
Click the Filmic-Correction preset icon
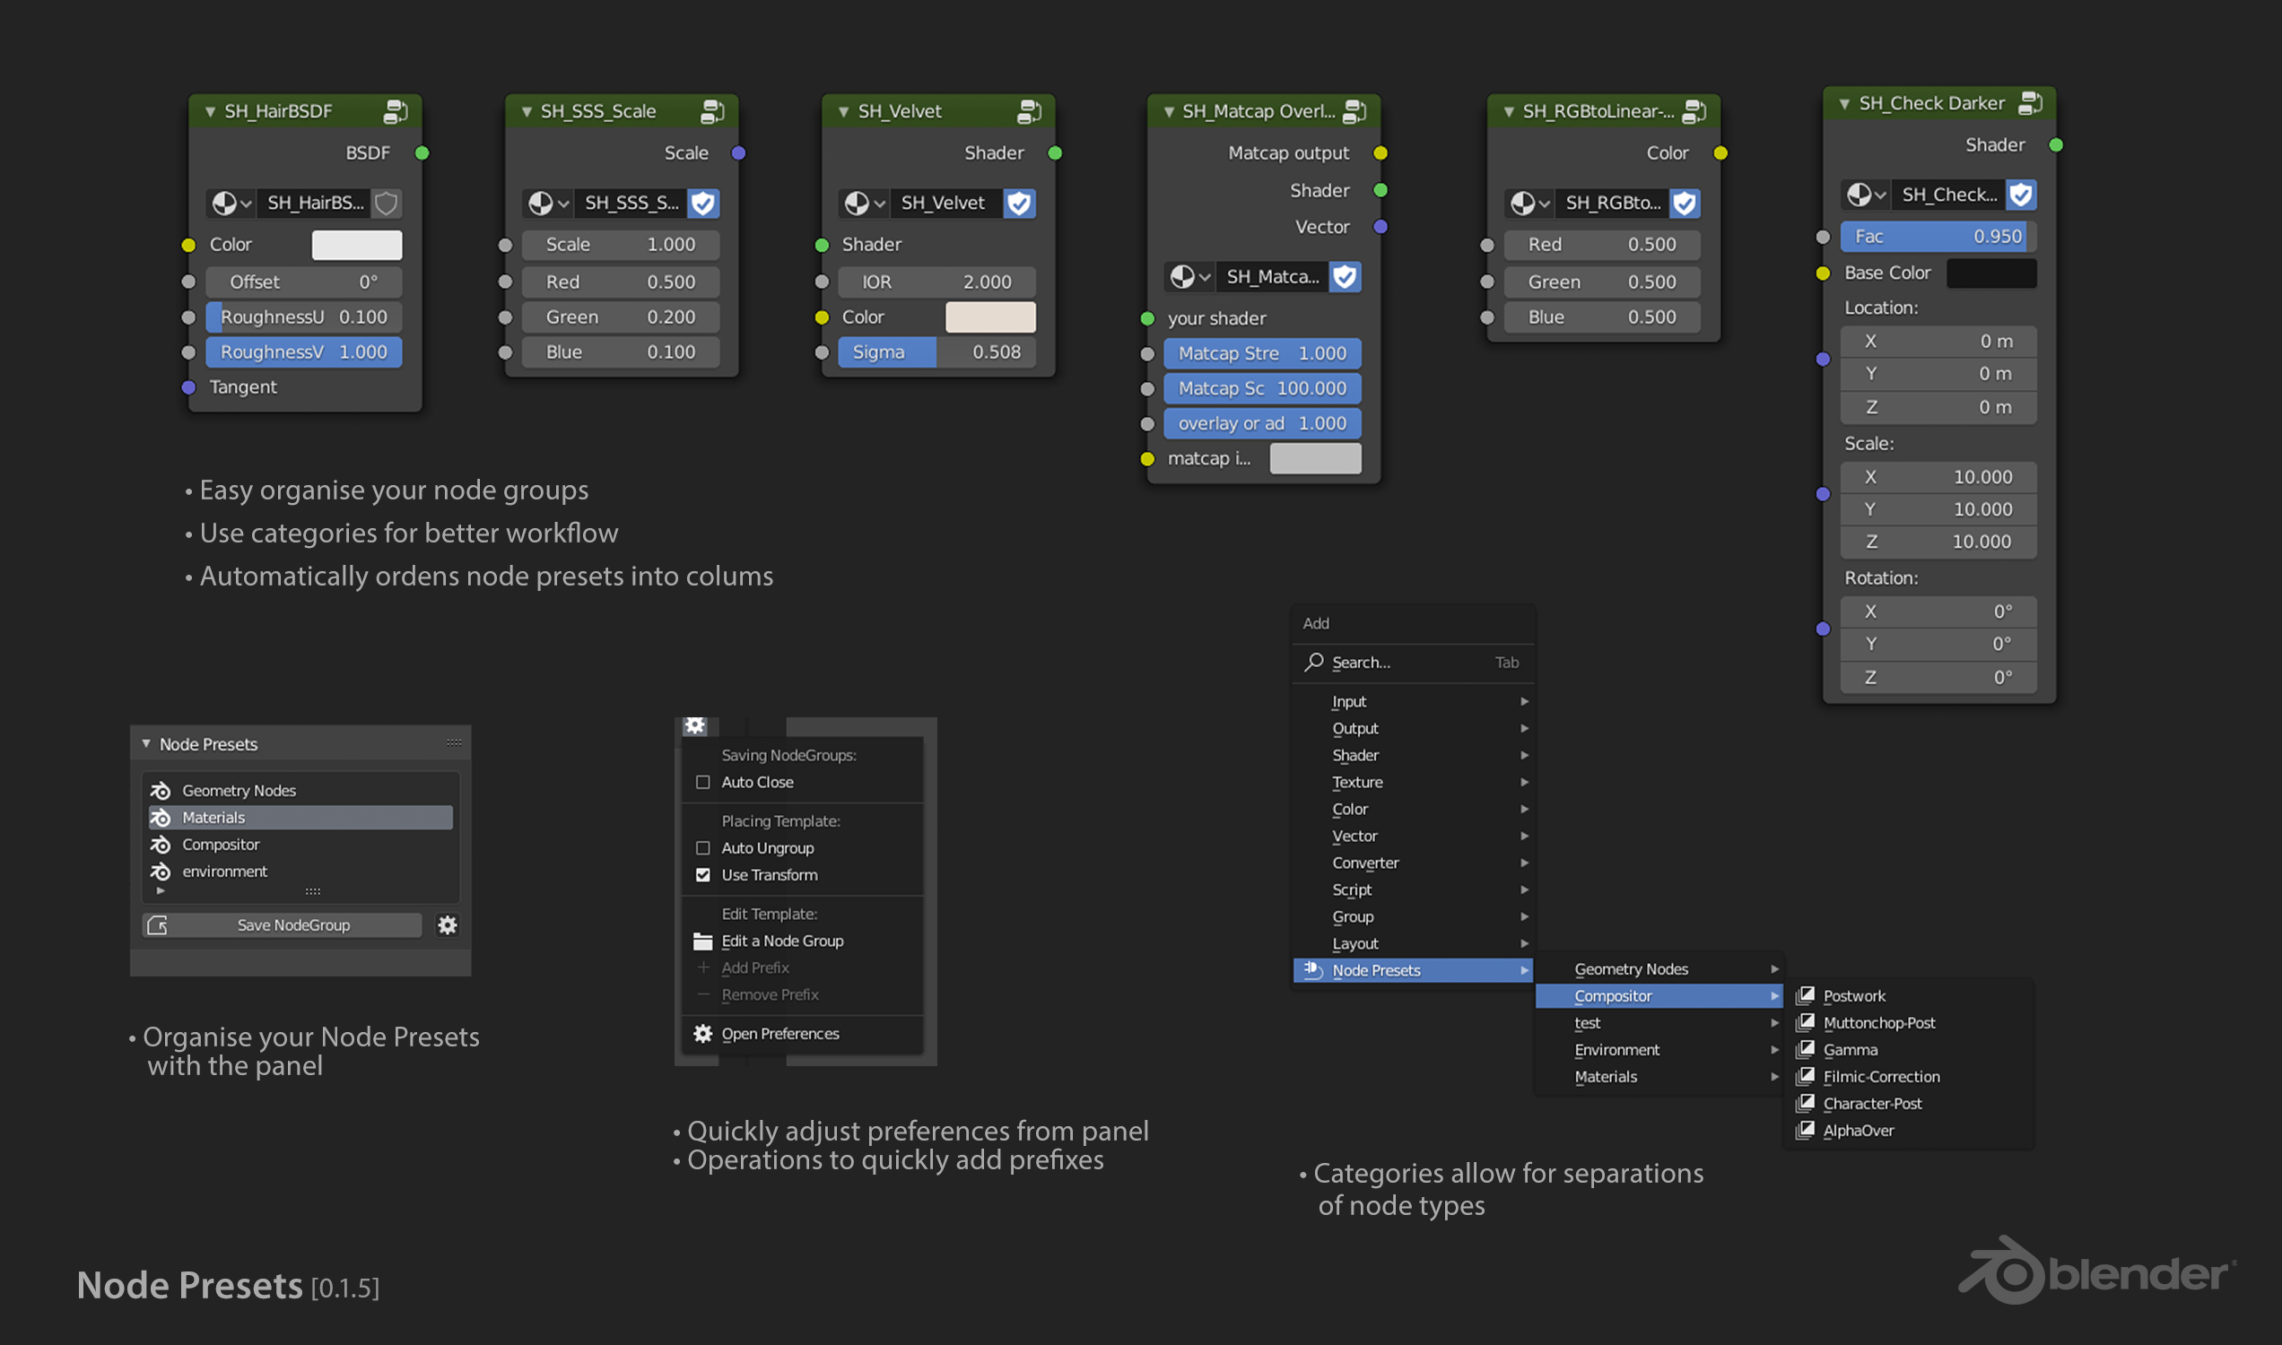[1805, 1076]
